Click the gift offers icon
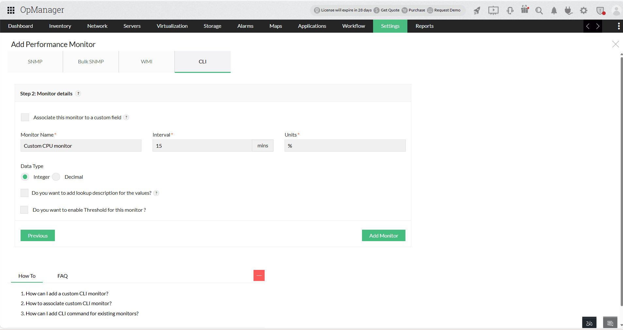The width and height of the screenshot is (623, 330). click(525, 10)
